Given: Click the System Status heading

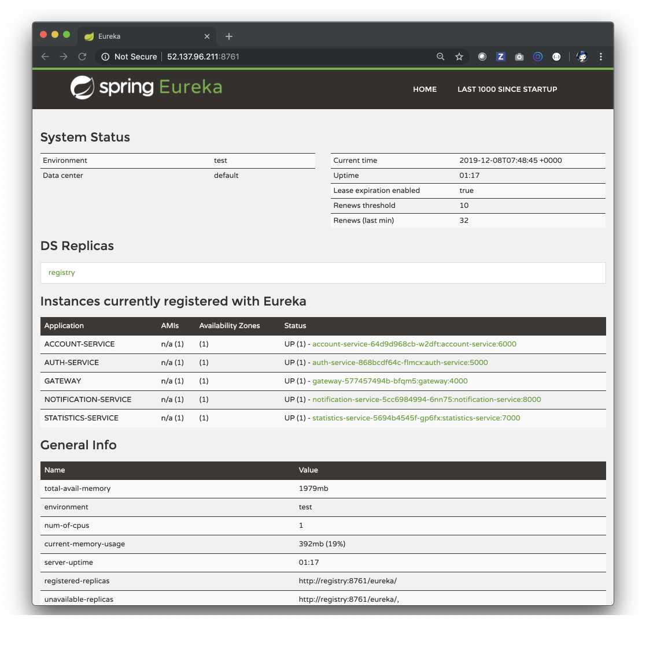Looking at the screenshot, I should pos(85,137).
